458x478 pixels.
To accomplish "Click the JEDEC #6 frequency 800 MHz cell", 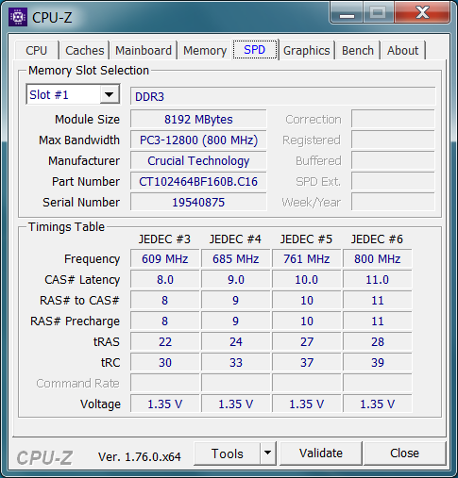I will pos(377,259).
